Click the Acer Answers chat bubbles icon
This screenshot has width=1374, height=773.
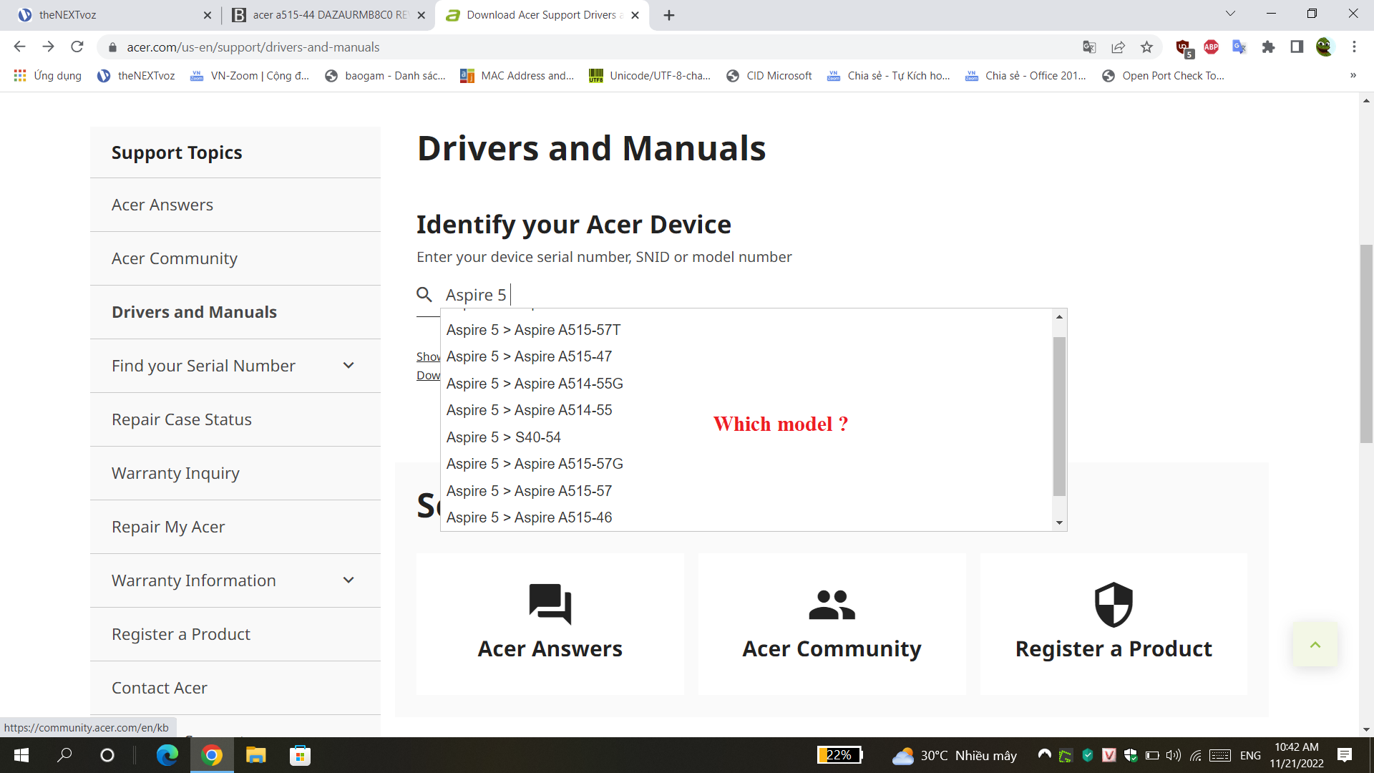click(550, 603)
